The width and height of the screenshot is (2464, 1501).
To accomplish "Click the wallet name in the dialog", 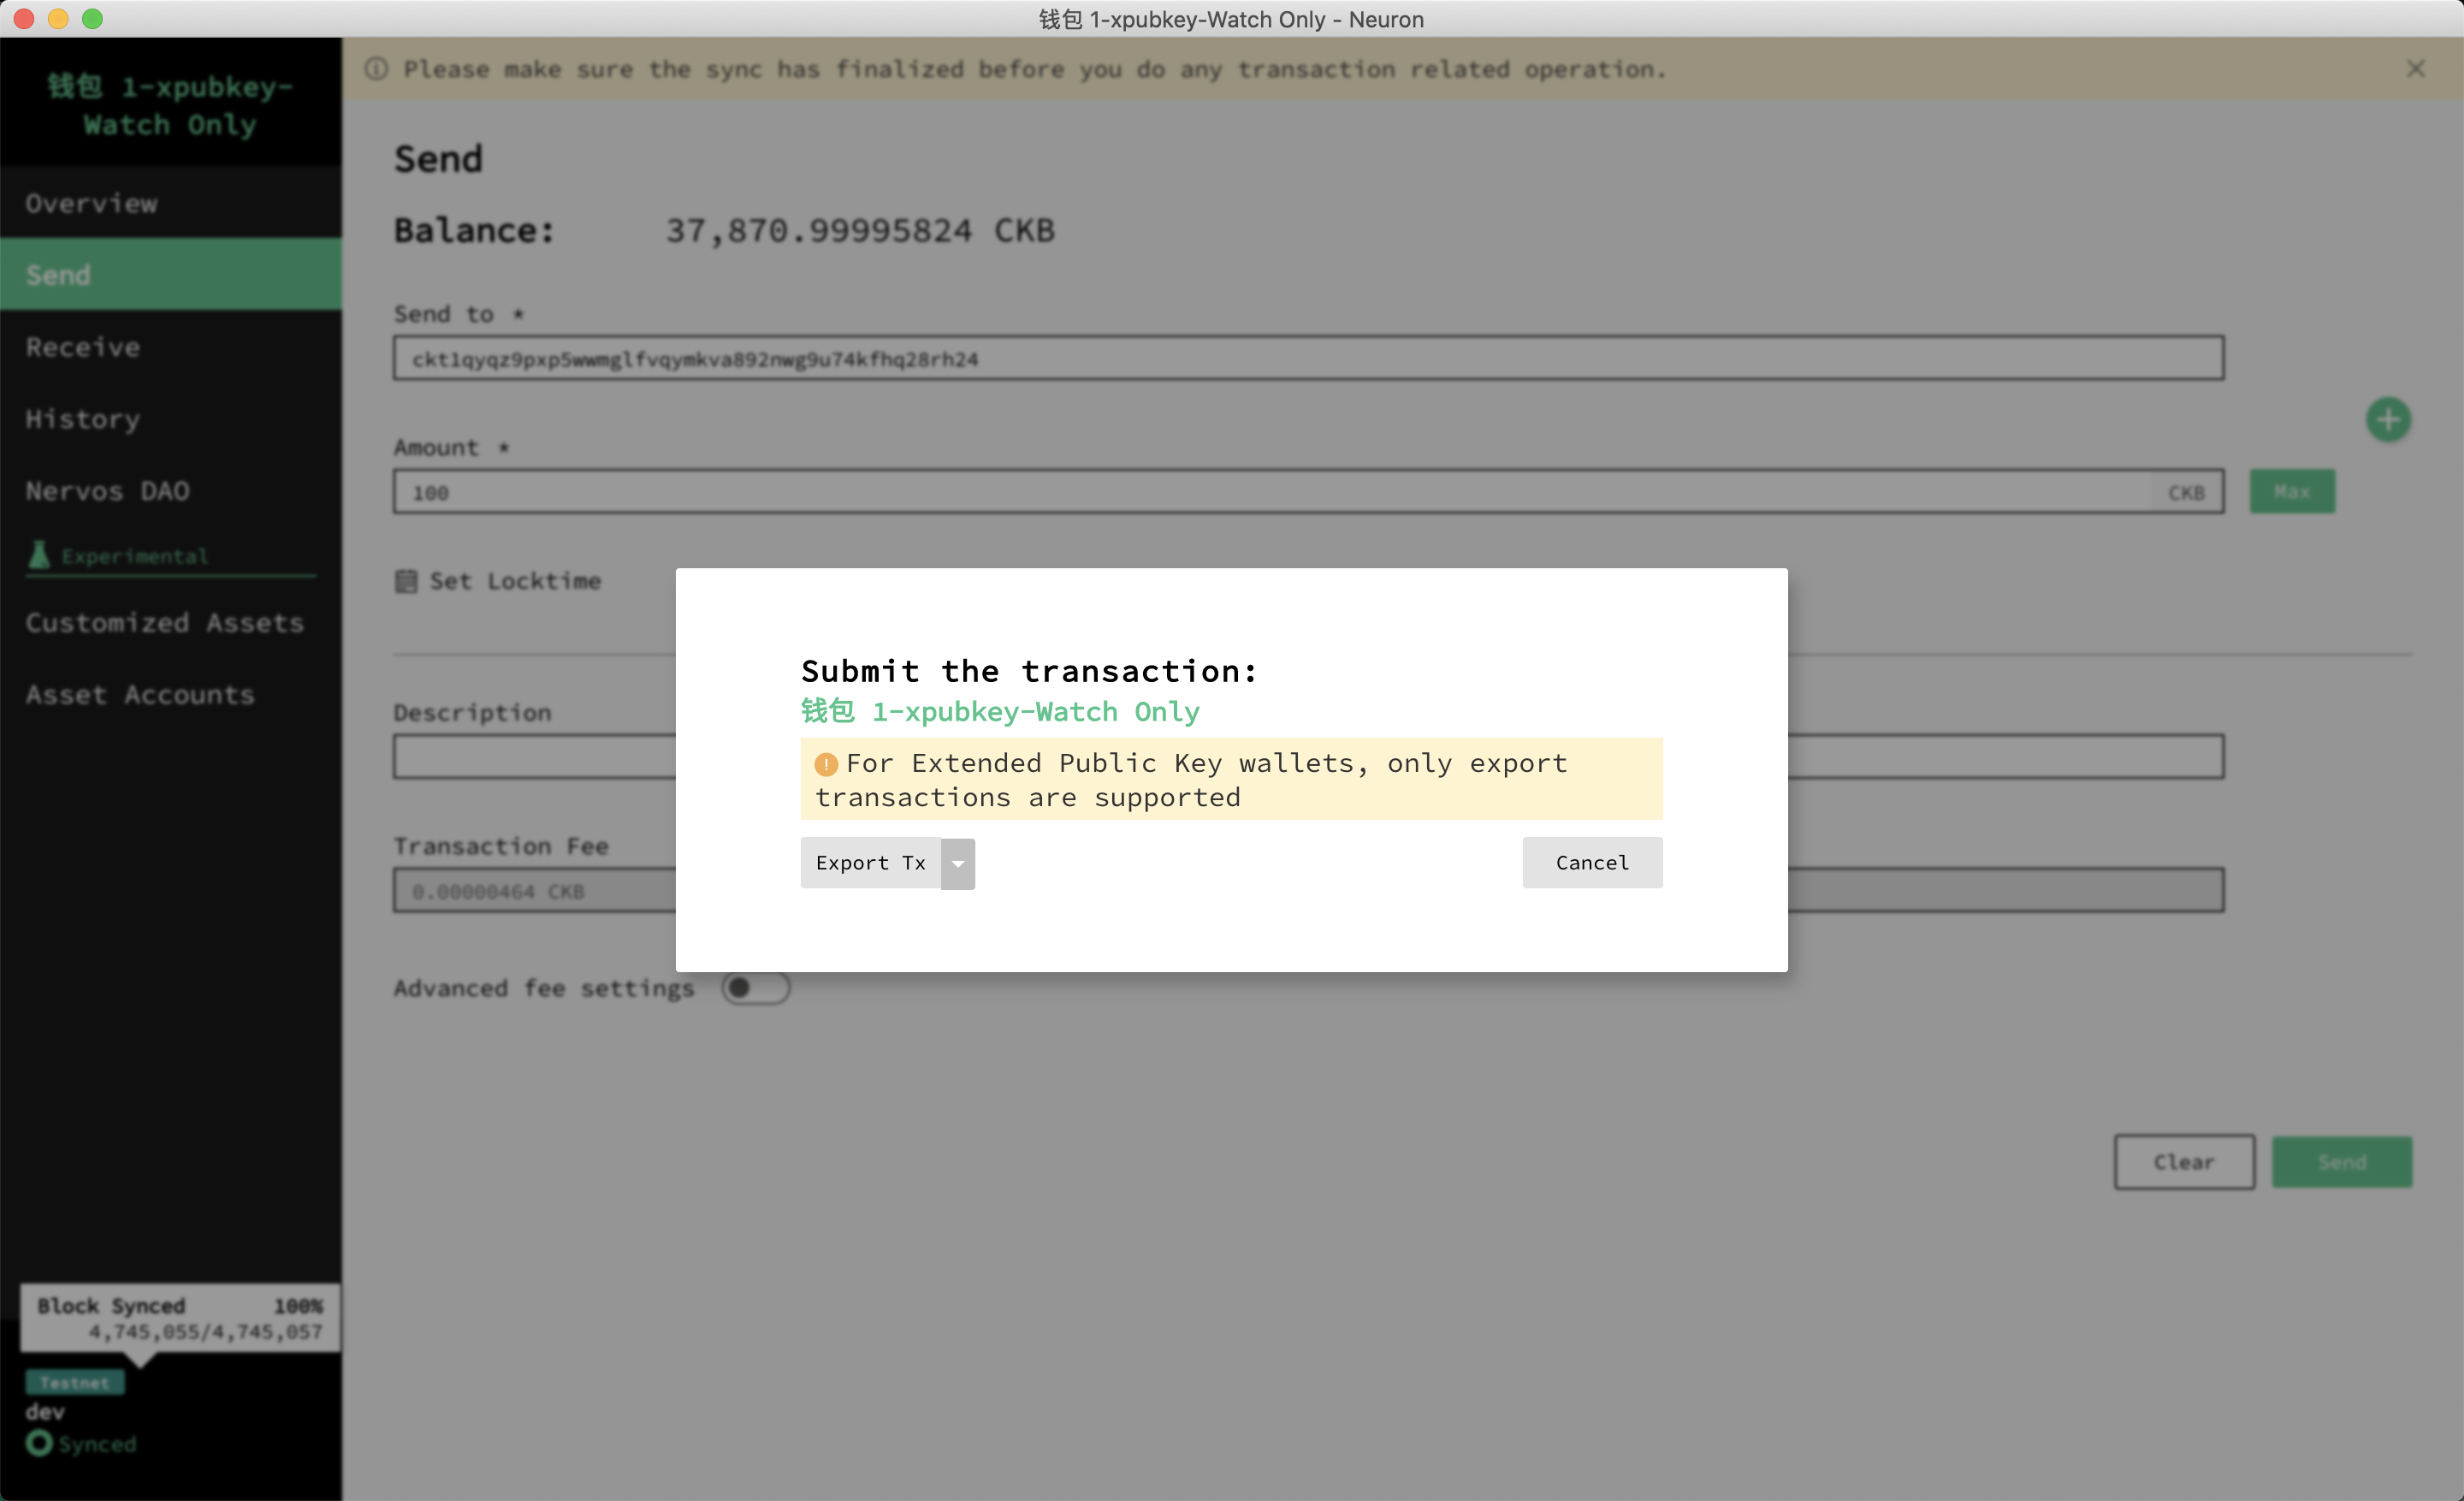I will [x=1000, y=712].
